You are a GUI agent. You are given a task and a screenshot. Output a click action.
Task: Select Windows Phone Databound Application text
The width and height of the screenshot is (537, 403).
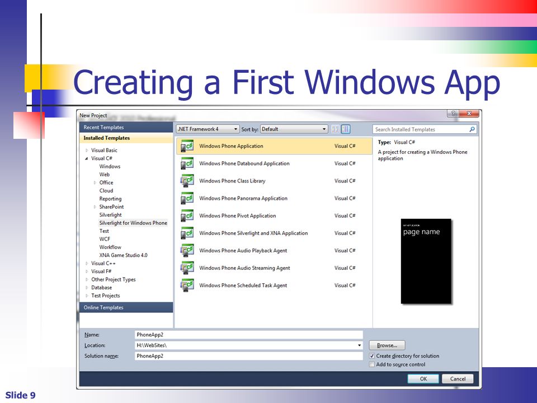coord(244,163)
